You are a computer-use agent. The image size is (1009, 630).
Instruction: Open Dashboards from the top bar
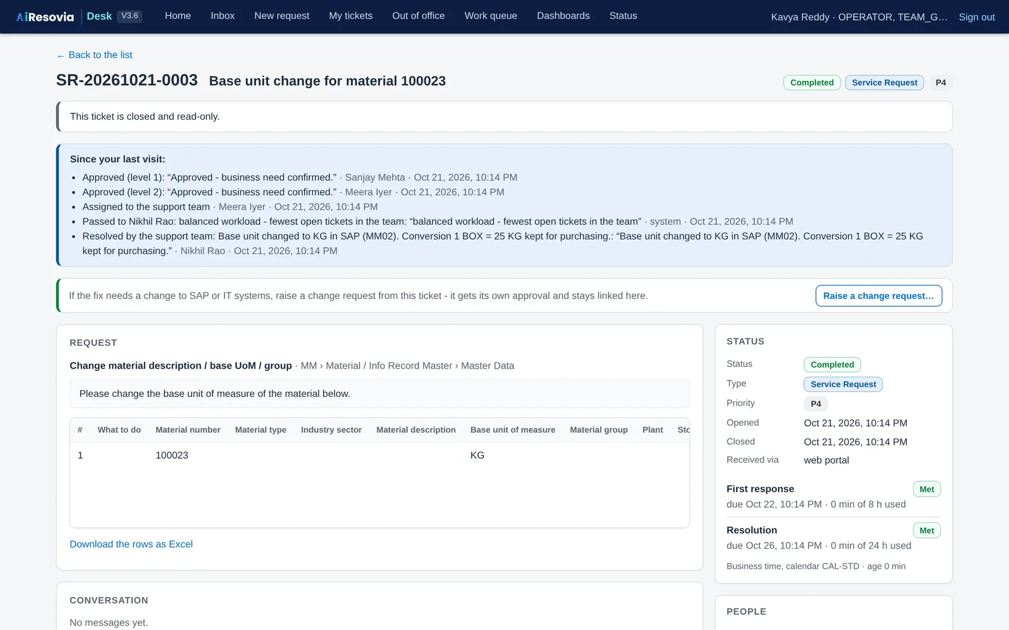point(563,16)
